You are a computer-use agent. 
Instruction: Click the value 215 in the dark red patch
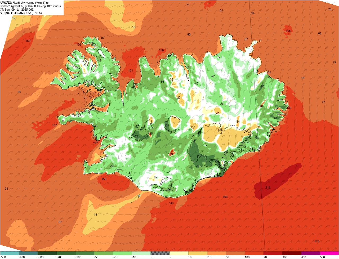point(268,188)
